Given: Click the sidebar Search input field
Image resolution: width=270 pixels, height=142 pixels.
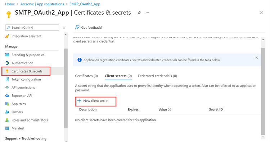Looking at the screenshot, I should tap(32, 28).
